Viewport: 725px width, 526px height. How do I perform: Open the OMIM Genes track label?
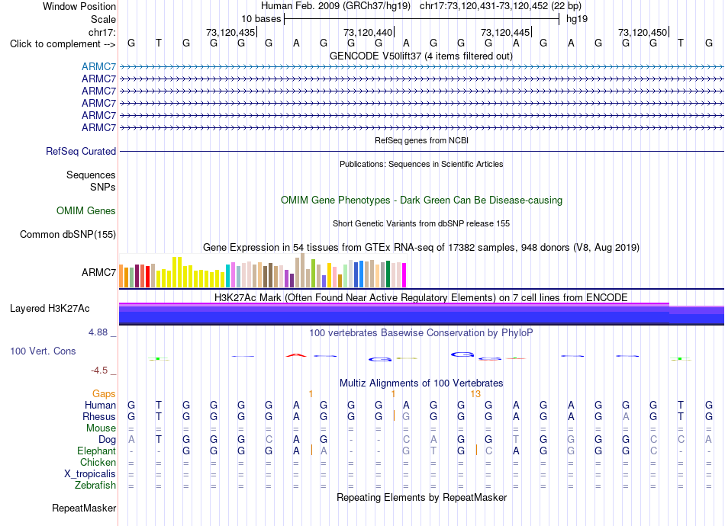coord(85,211)
